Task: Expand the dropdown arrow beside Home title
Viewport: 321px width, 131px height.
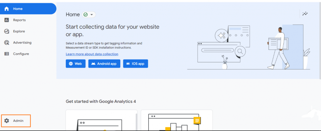Action: pyautogui.click(x=92, y=15)
